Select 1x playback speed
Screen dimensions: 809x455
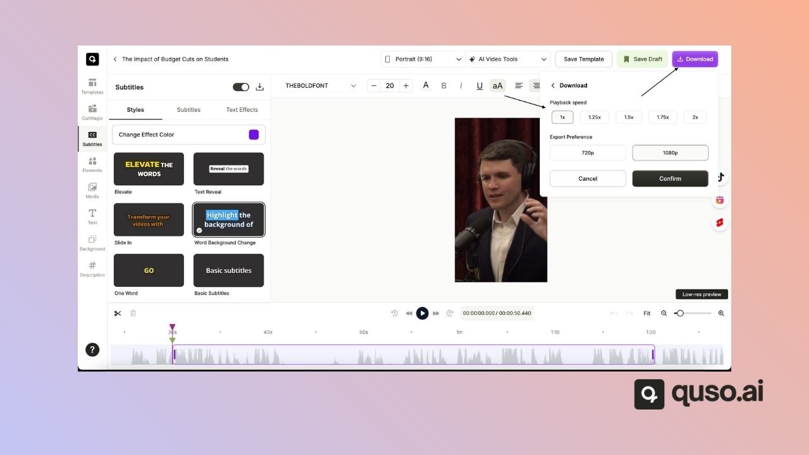(563, 117)
